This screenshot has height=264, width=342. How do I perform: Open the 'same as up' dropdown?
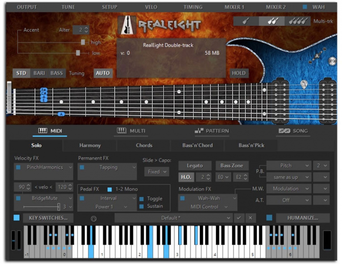click(x=289, y=177)
